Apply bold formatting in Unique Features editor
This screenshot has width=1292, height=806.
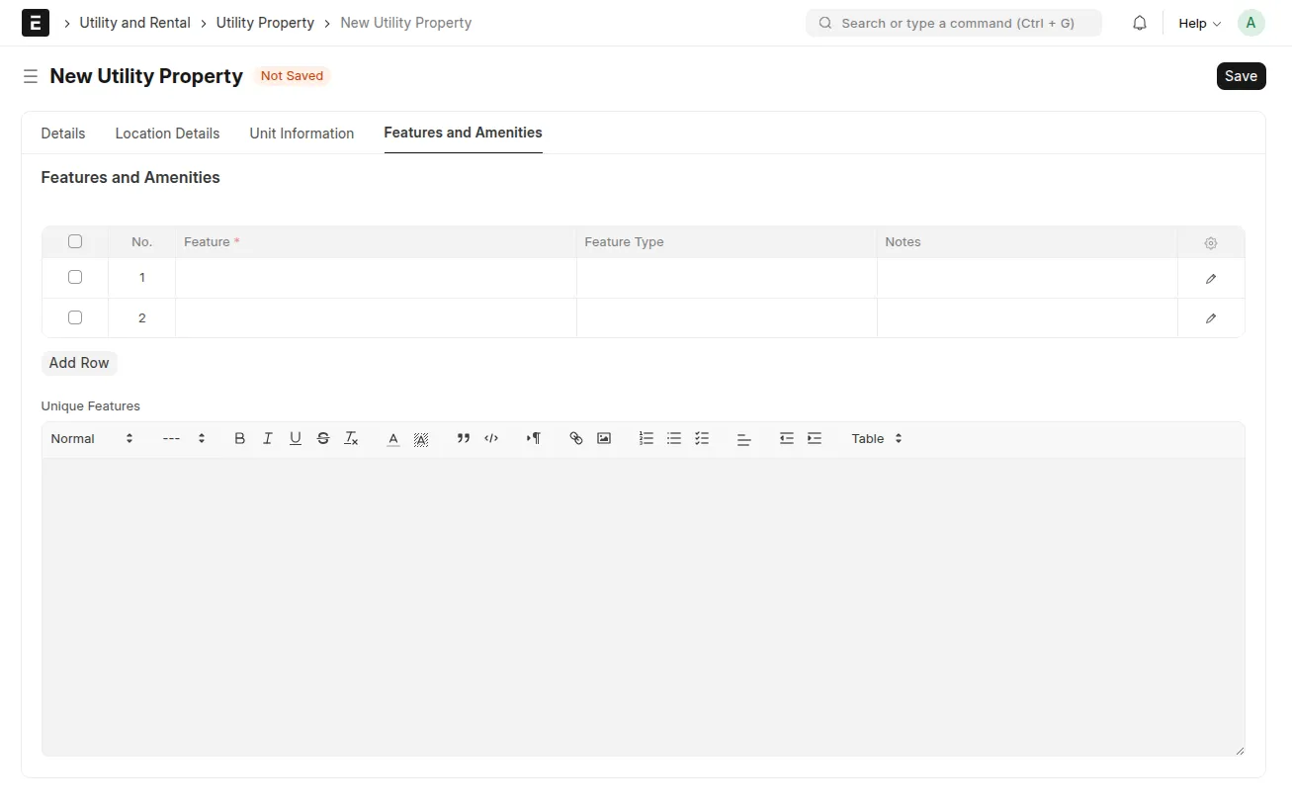click(239, 438)
